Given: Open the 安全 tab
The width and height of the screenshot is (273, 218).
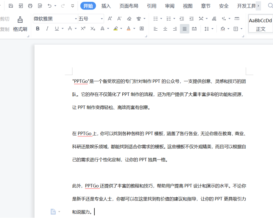Looking at the screenshot, I should pos(224,6).
